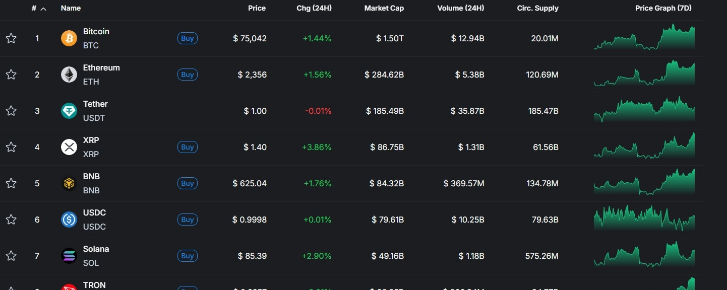Toggle the star next to Tether
The height and width of the screenshot is (290, 727).
click(x=11, y=111)
